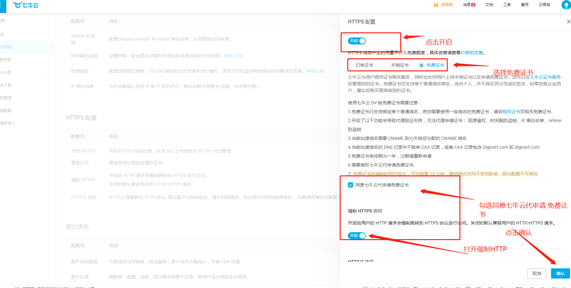This screenshot has height=288, width=571.
Task: Click the 更换证书 row label
Action: pyautogui.click(x=80, y=163)
